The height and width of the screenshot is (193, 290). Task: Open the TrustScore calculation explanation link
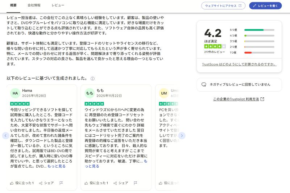click(x=239, y=64)
